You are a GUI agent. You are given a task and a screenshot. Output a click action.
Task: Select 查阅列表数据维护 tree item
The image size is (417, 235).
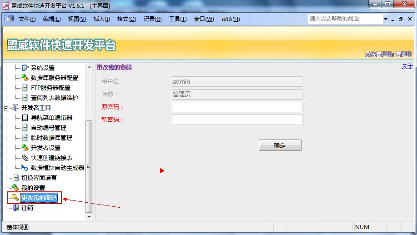tap(54, 98)
